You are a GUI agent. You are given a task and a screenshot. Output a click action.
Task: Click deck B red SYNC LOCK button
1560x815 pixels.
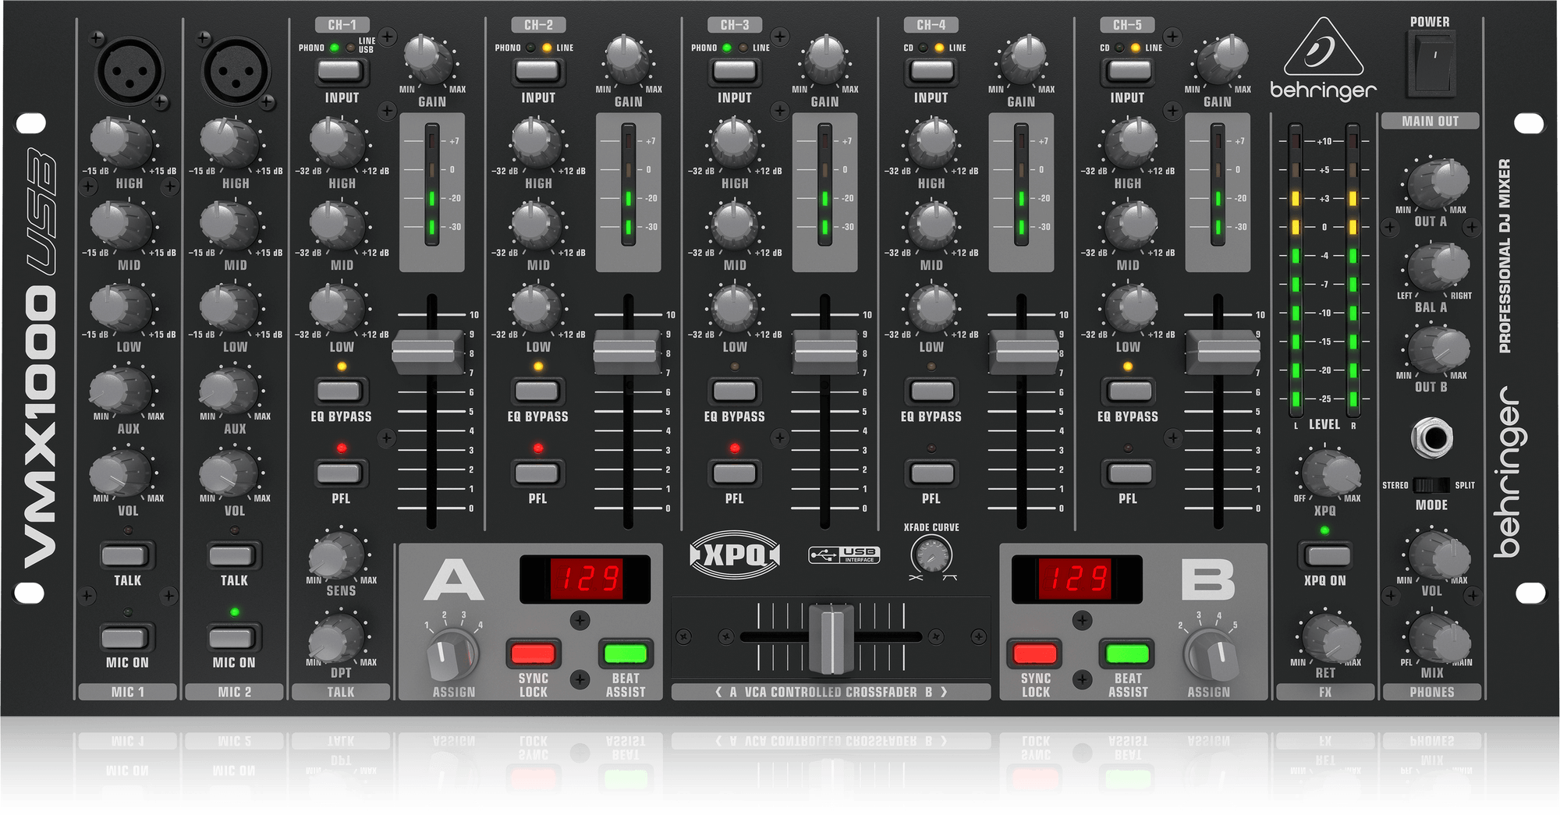tap(1036, 654)
